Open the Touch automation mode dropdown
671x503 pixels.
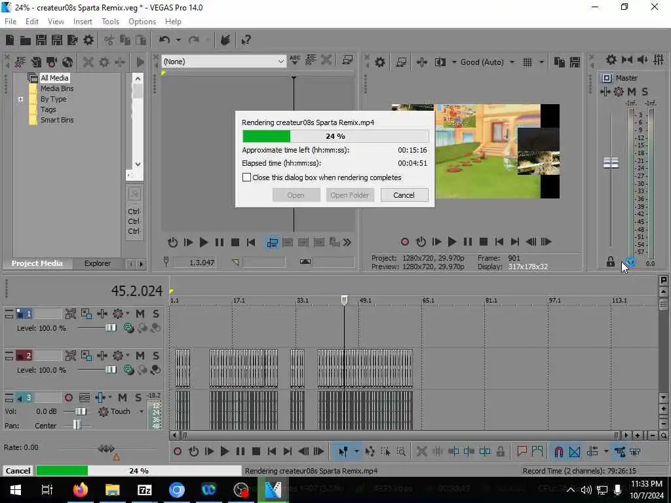[142, 411]
